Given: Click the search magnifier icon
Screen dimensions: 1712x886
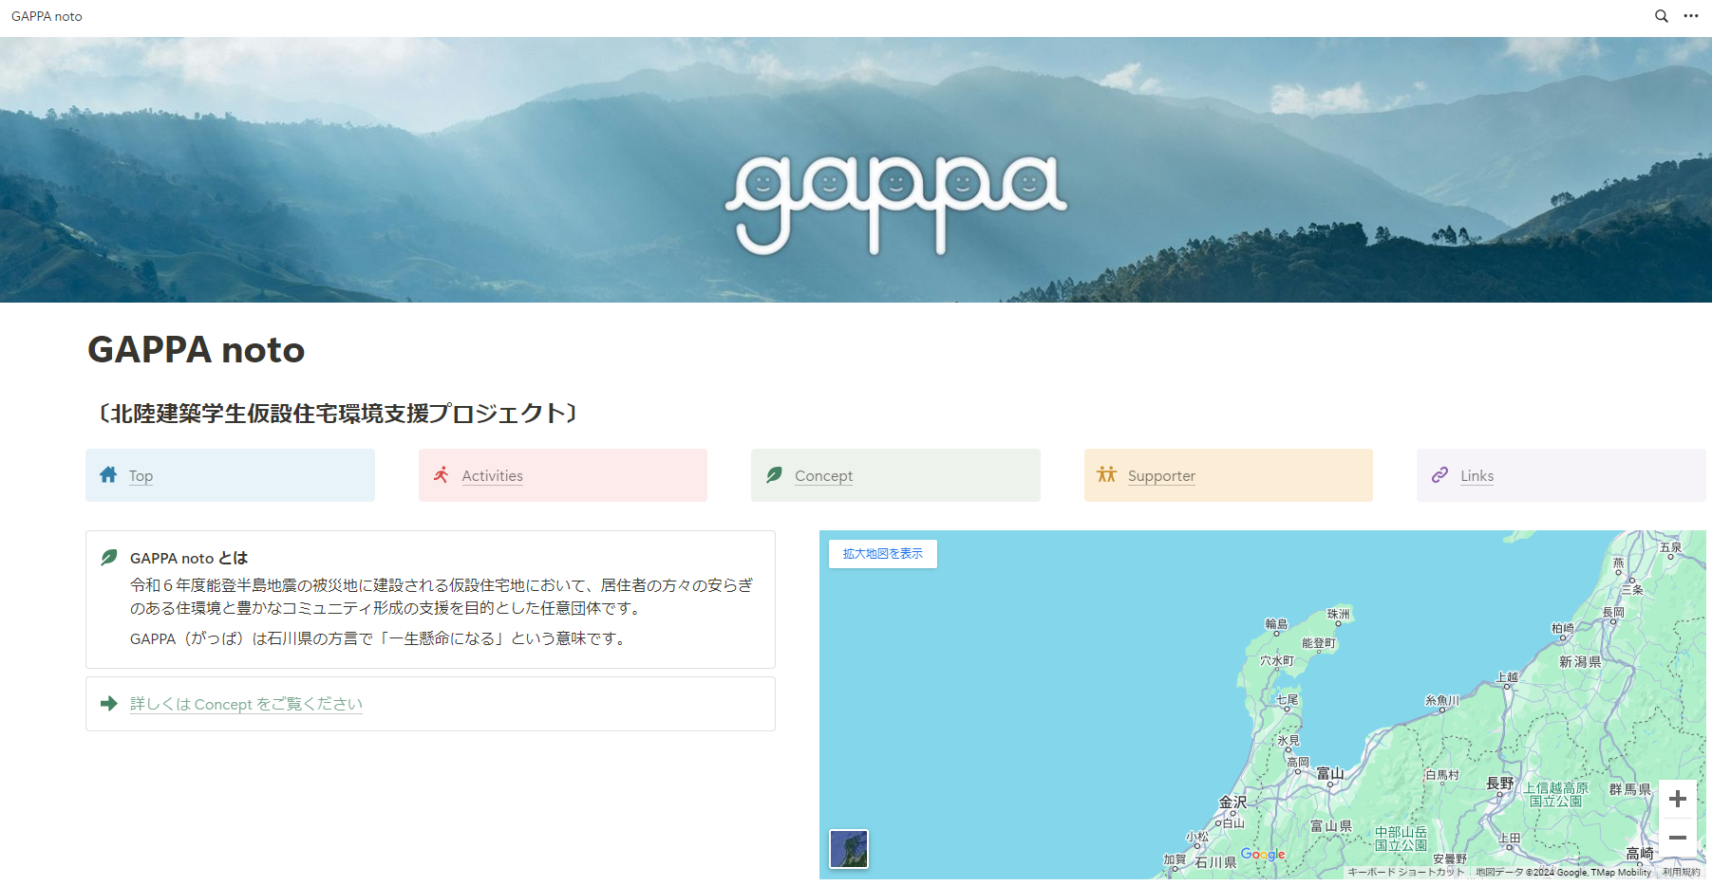Looking at the screenshot, I should pyautogui.click(x=1661, y=16).
